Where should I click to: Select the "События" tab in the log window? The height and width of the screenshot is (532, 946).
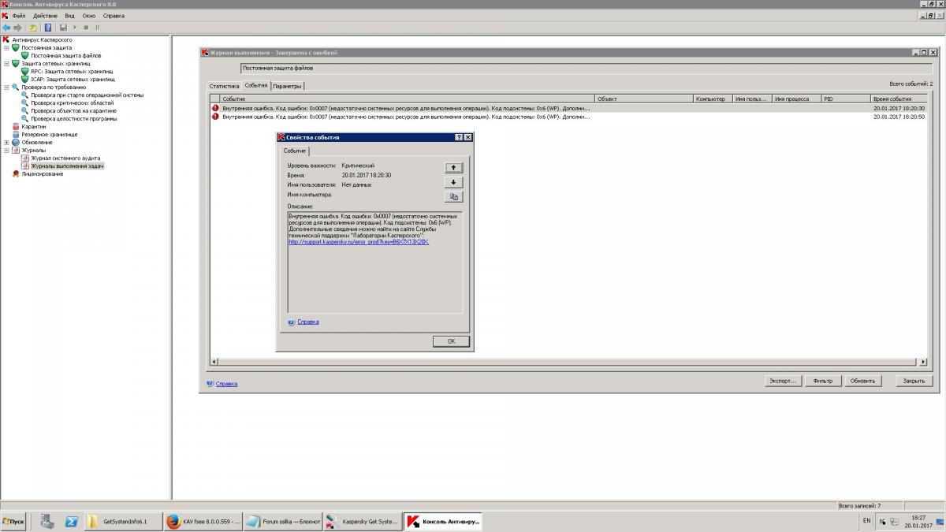click(x=255, y=85)
